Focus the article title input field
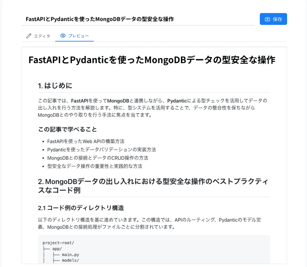The width and height of the screenshot is (307, 267). 138,19
